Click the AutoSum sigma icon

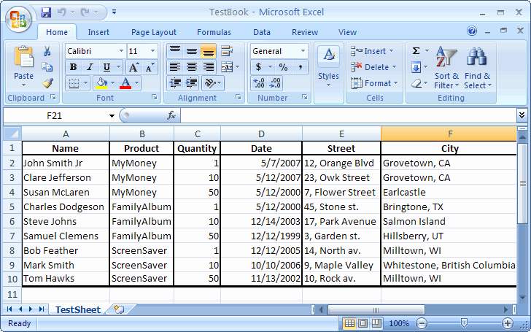[416, 51]
